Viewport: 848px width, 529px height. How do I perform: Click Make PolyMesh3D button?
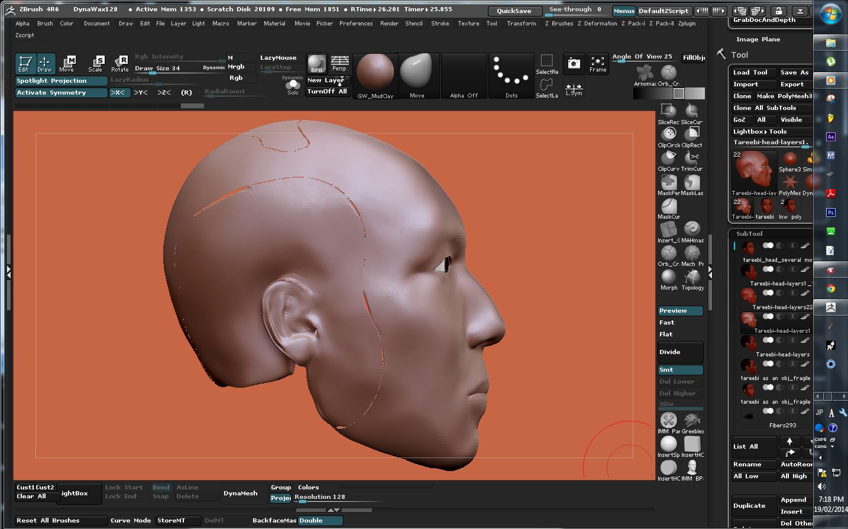[x=784, y=96]
